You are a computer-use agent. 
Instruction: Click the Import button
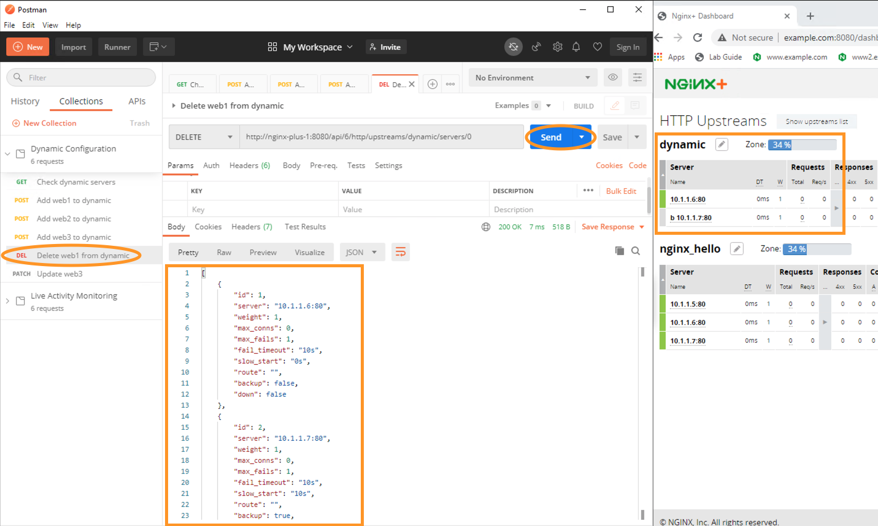point(74,47)
